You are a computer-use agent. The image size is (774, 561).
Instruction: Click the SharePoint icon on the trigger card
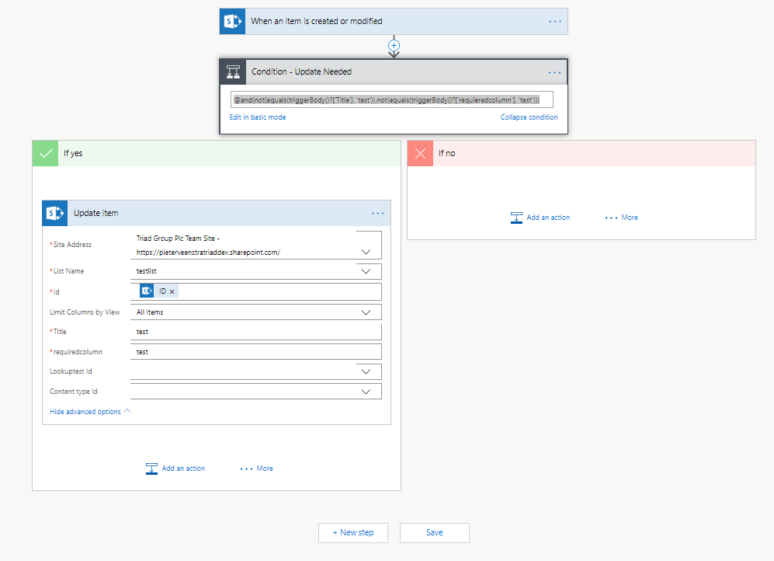[232, 21]
